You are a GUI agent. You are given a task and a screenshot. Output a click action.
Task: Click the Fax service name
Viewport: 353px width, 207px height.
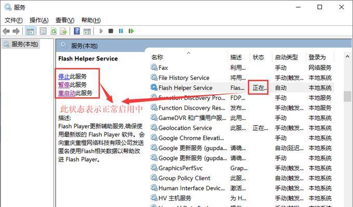pyautogui.click(x=163, y=68)
